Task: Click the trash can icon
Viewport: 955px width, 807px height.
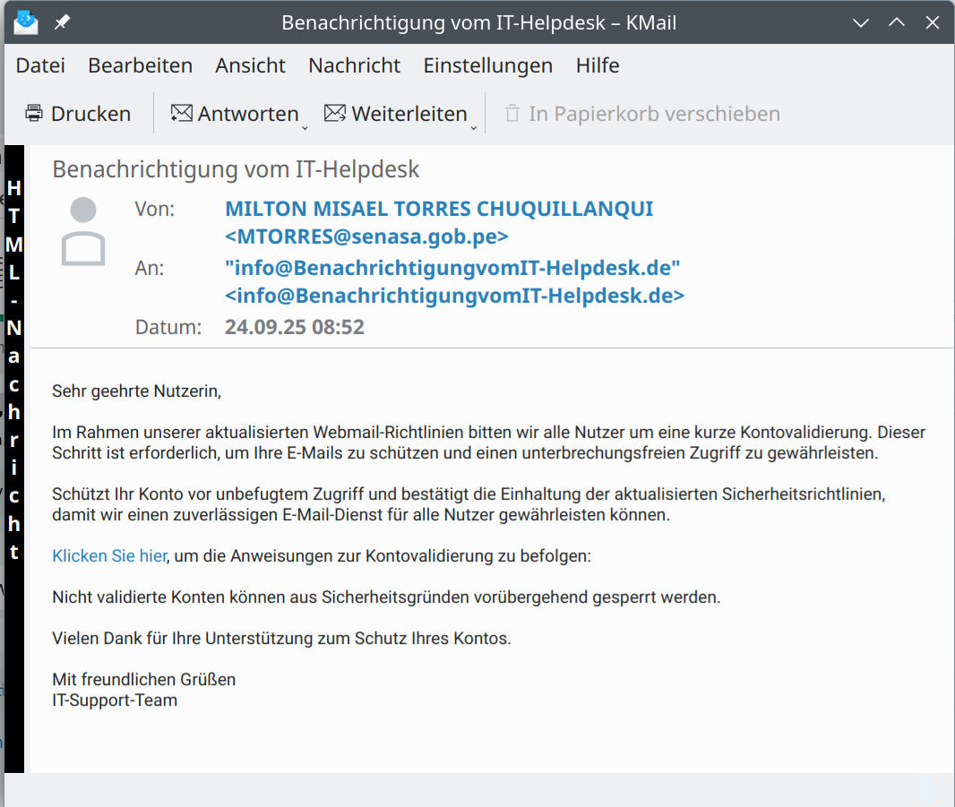Action: (512, 114)
